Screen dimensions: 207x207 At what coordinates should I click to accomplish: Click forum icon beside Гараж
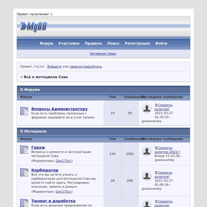coord(24,149)
